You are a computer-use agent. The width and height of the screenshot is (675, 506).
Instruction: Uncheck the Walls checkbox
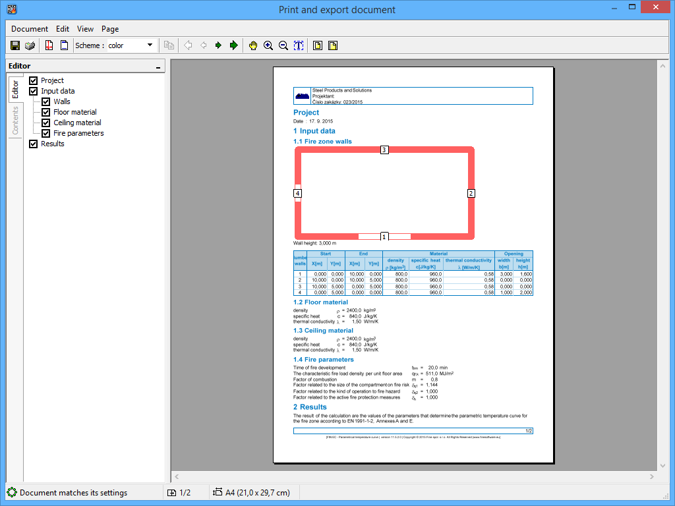coord(46,101)
